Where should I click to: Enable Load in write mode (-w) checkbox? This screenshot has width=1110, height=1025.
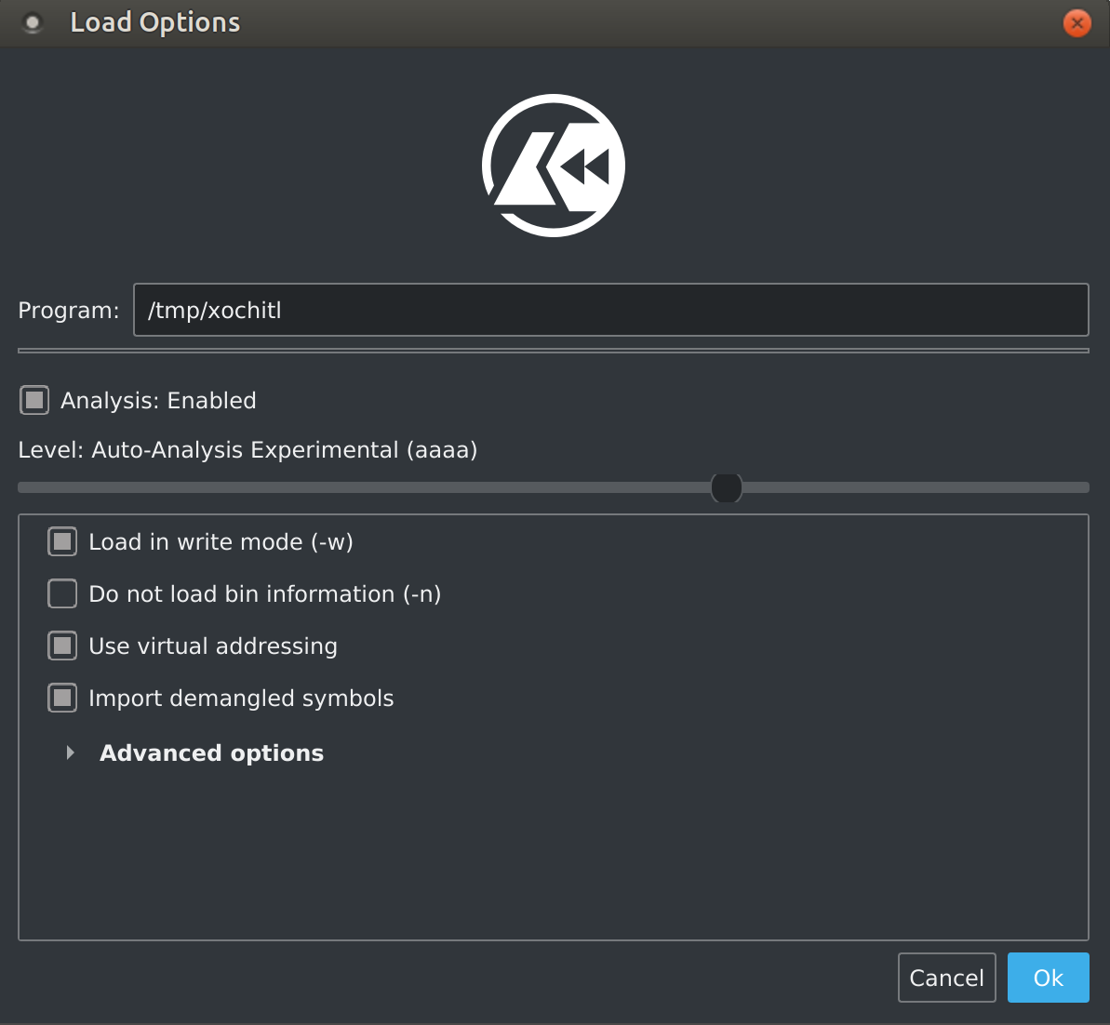tap(62, 542)
